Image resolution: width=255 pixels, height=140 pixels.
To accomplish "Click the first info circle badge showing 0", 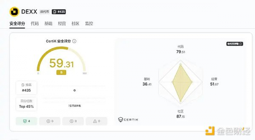I will (50, 121).
